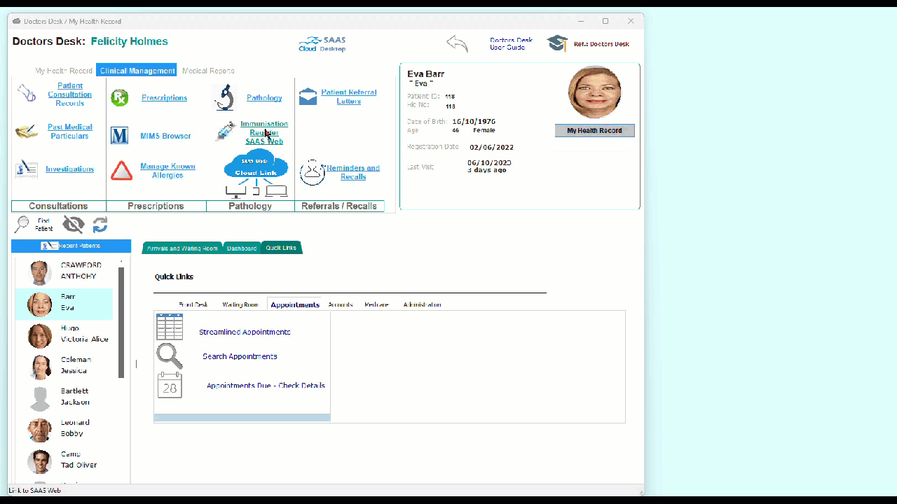Open the Investigations link
The image size is (897, 504).
(x=69, y=169)
